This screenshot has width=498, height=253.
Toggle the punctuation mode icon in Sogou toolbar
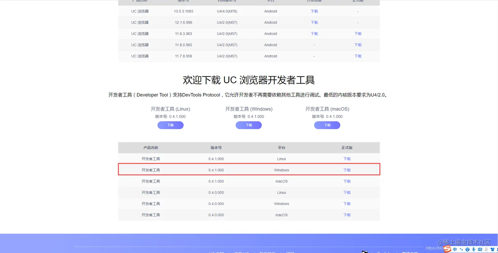461,249
